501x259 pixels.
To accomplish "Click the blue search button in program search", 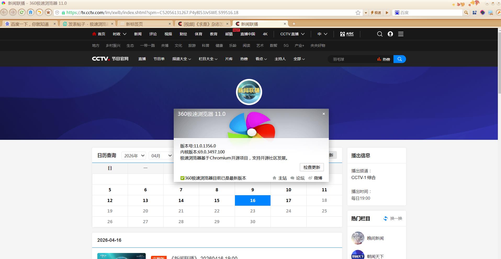I will 399,59.
